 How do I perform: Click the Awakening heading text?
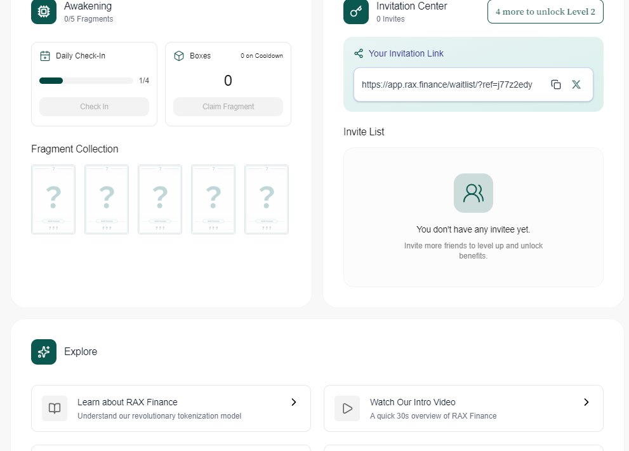(88, 6)
